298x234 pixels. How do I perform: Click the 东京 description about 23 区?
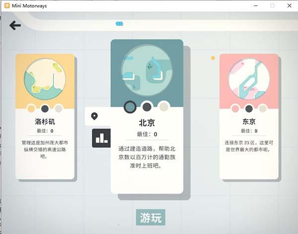pyautogui.click(x=249, y=146)
